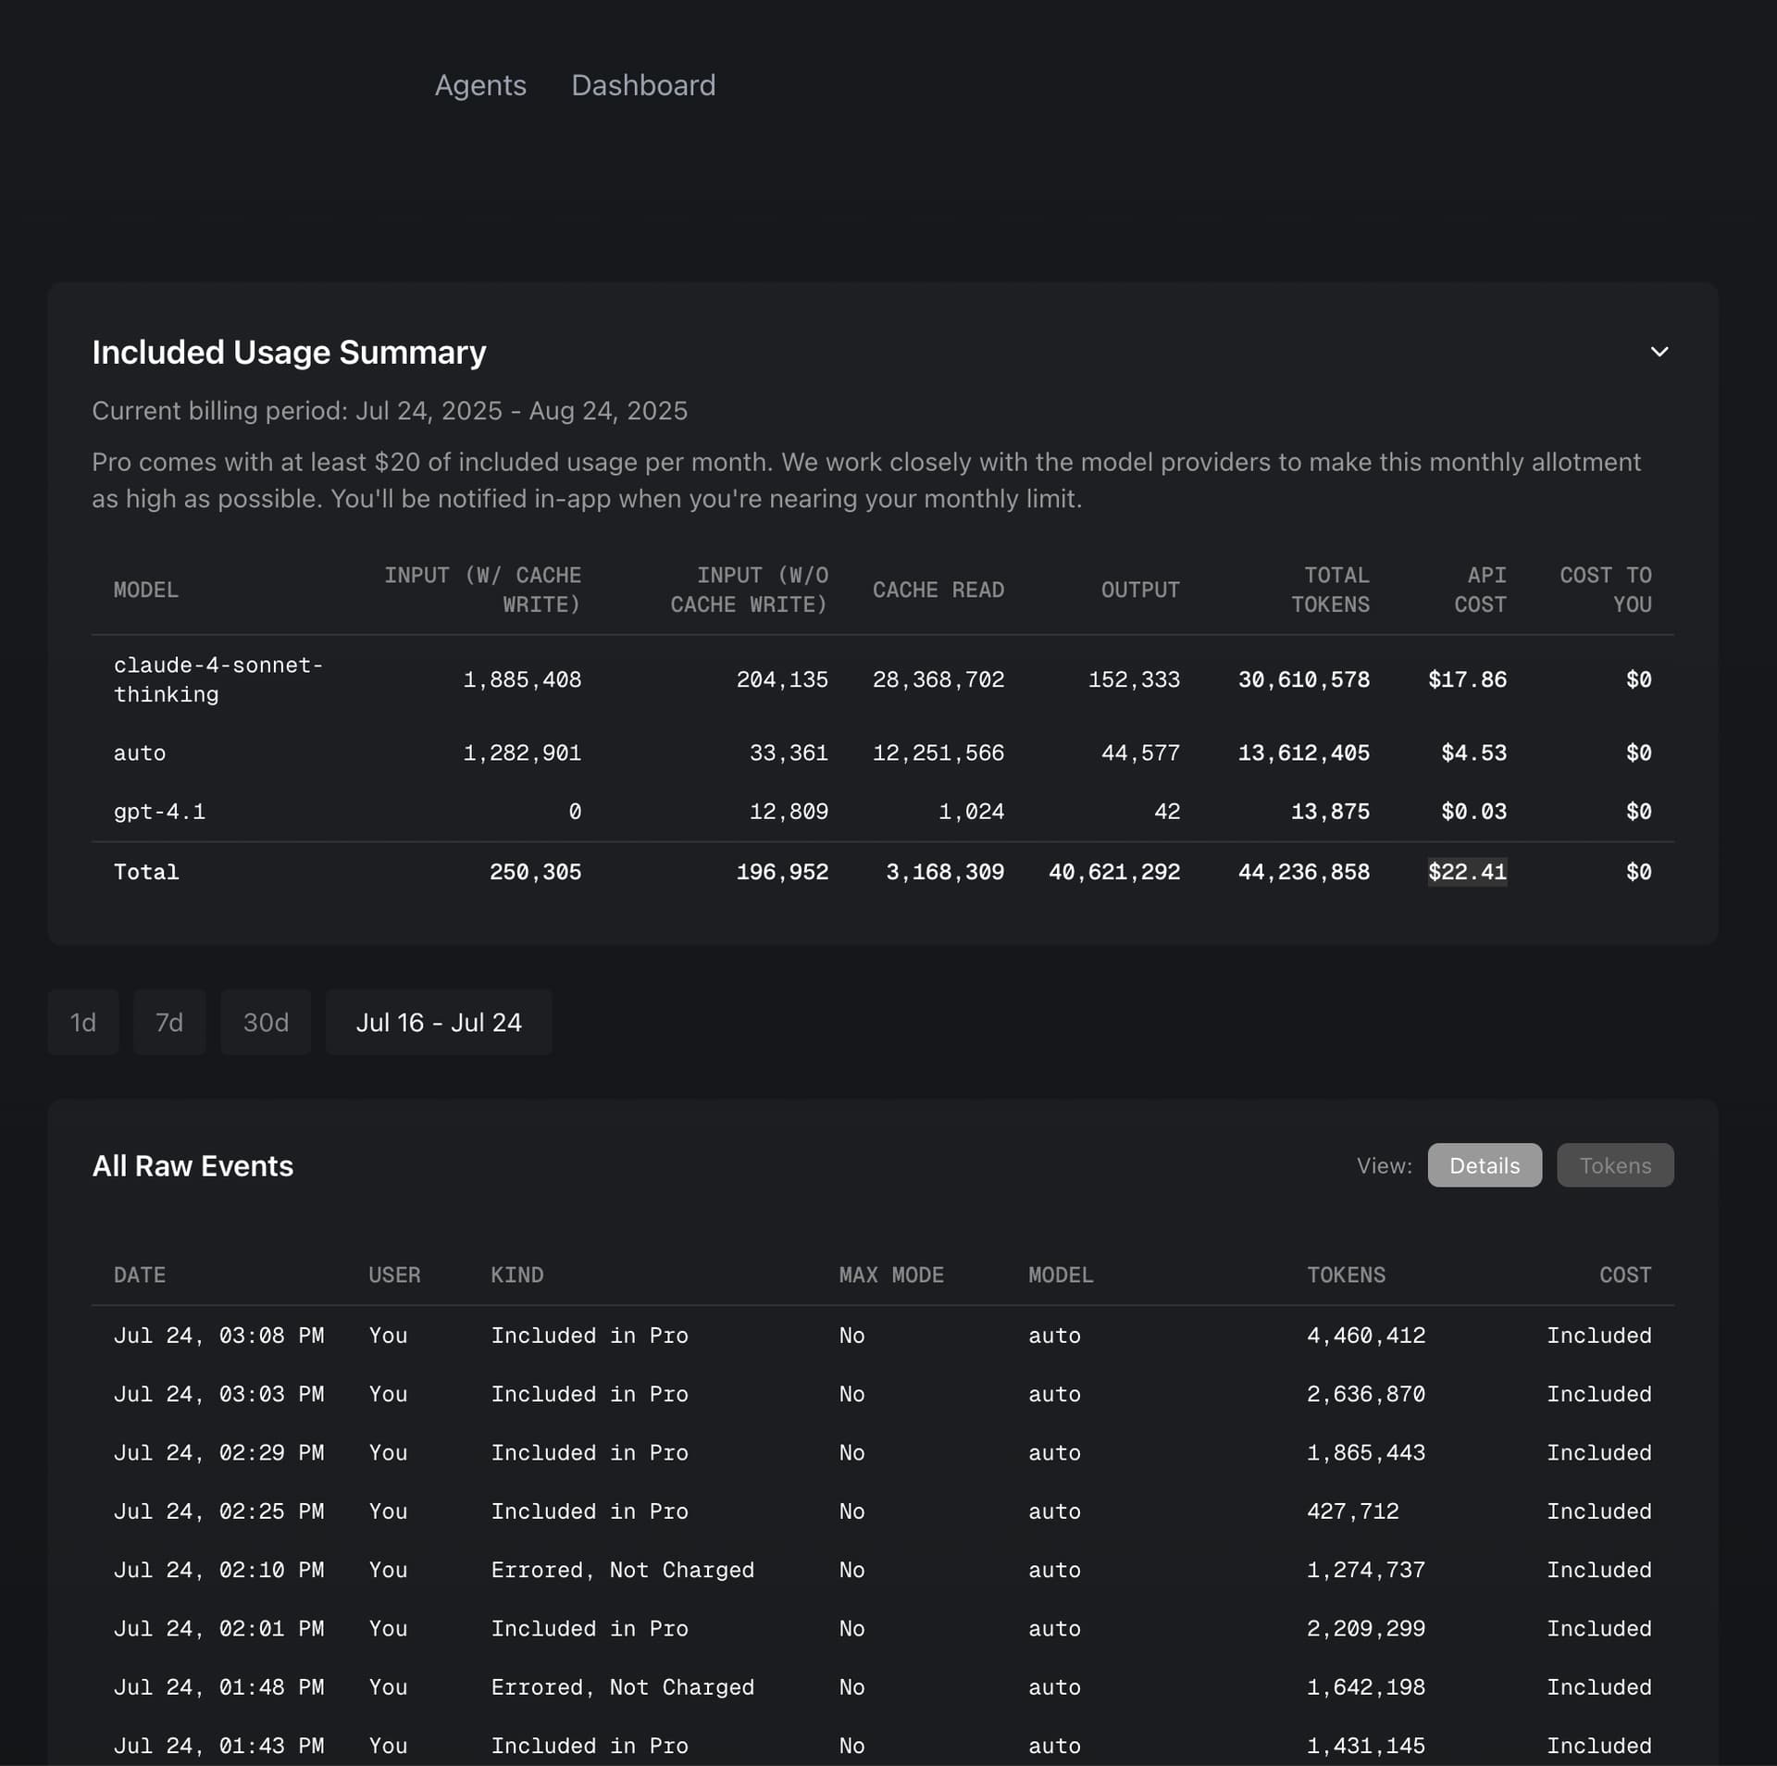Image resolution: width=1777 pixels, height=1766 pixels.
Task: Switch view to Details
Action: coord(1484,1165)
